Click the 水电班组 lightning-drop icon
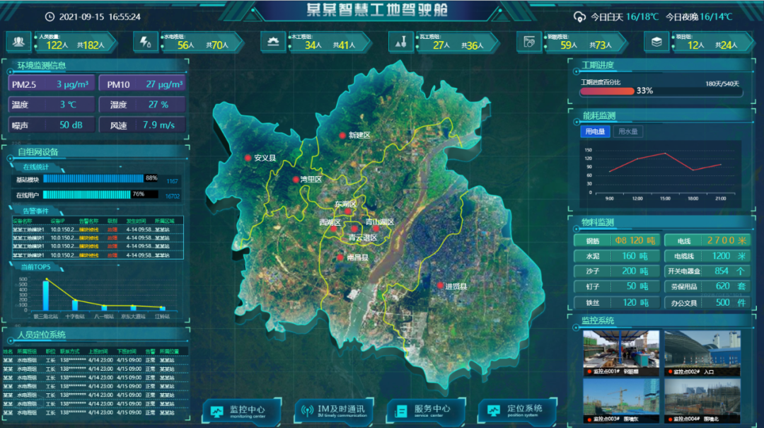Image resolution: width=764 pixels, height=428 pixels. [145, 42]
